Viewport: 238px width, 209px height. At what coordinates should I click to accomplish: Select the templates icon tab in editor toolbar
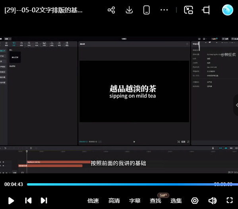(x=67, y=44)
